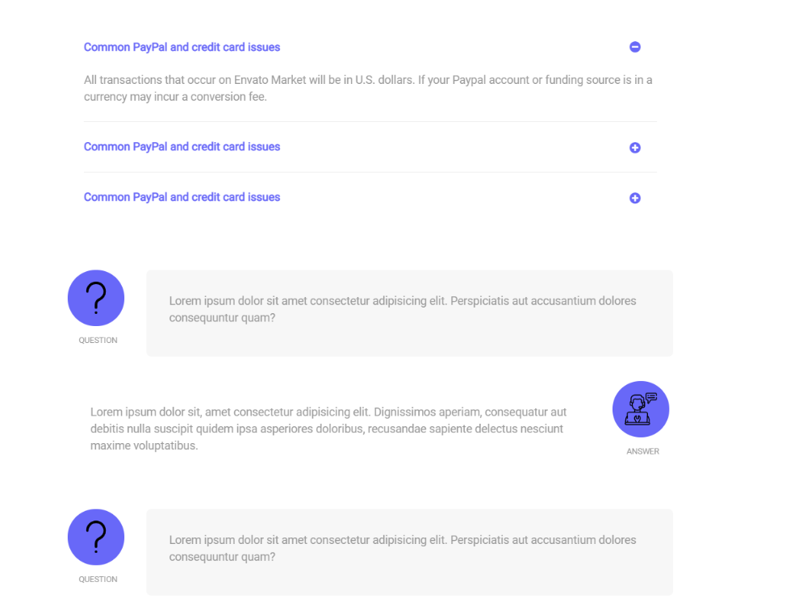Click the plus icon of the third accordion
The image size is (786, 615).
(x=635, y=198)
